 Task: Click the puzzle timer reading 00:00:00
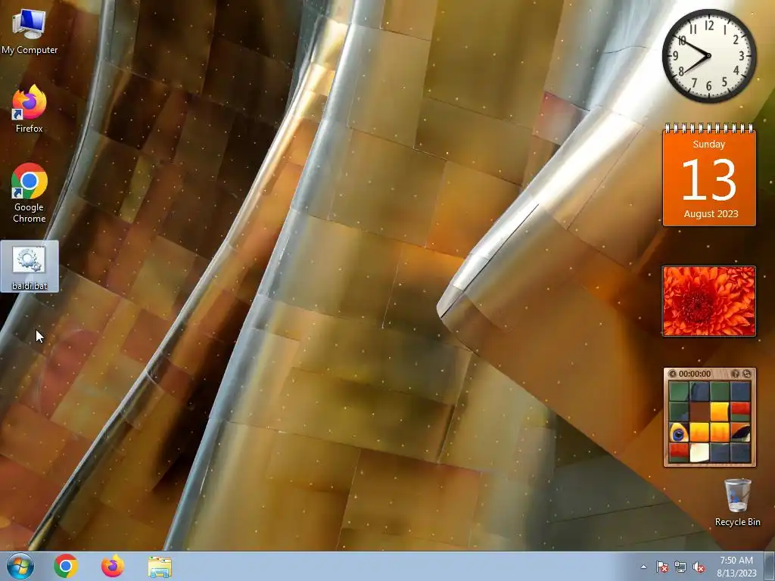tap(695, 374)
